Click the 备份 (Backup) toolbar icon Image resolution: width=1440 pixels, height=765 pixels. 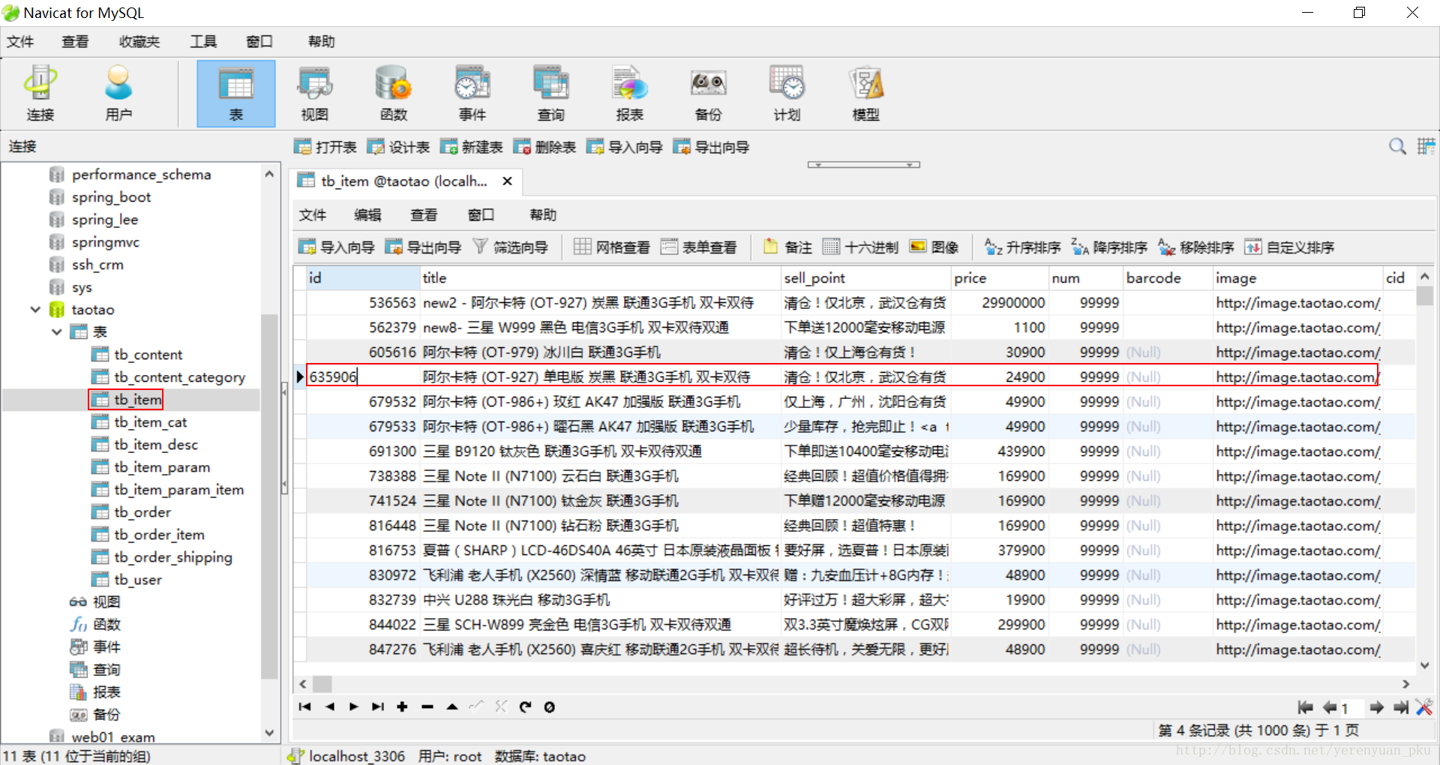(709, 93)
